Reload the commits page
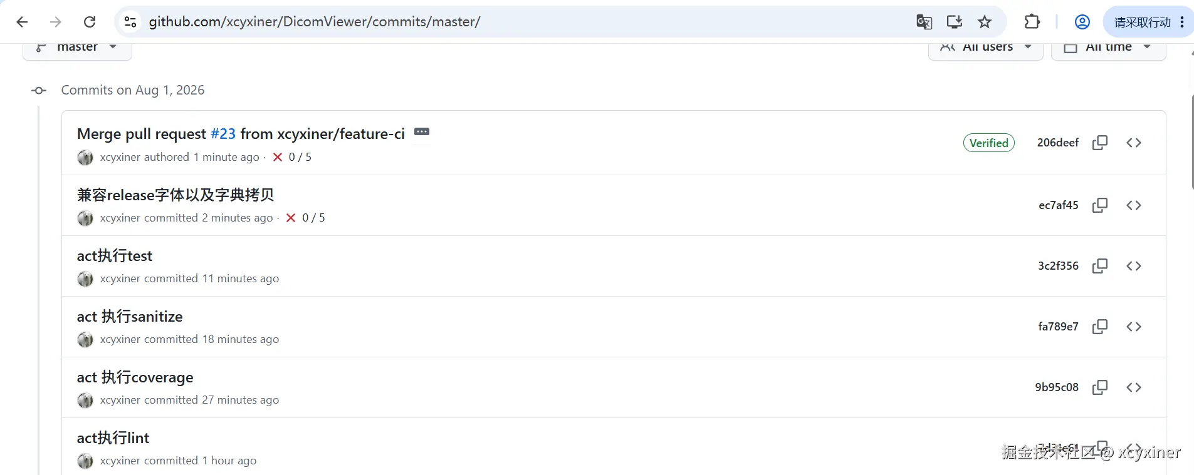The image size is (1194, 475). [90, 22]
